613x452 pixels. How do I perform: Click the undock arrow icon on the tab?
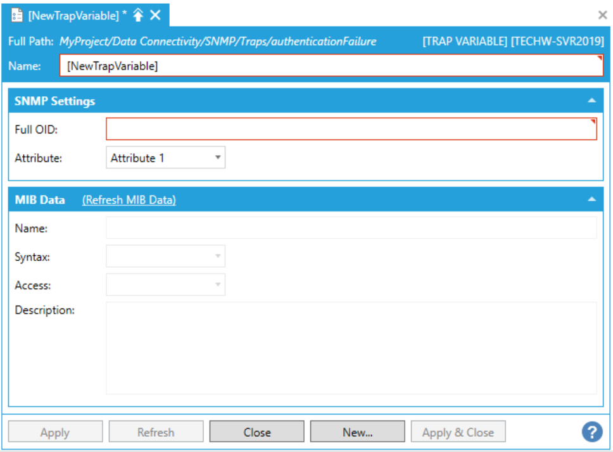coord(138,15)
